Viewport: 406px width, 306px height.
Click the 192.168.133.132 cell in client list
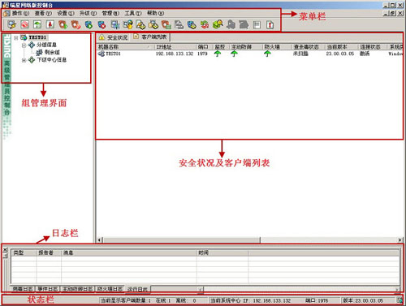[175, 54]
